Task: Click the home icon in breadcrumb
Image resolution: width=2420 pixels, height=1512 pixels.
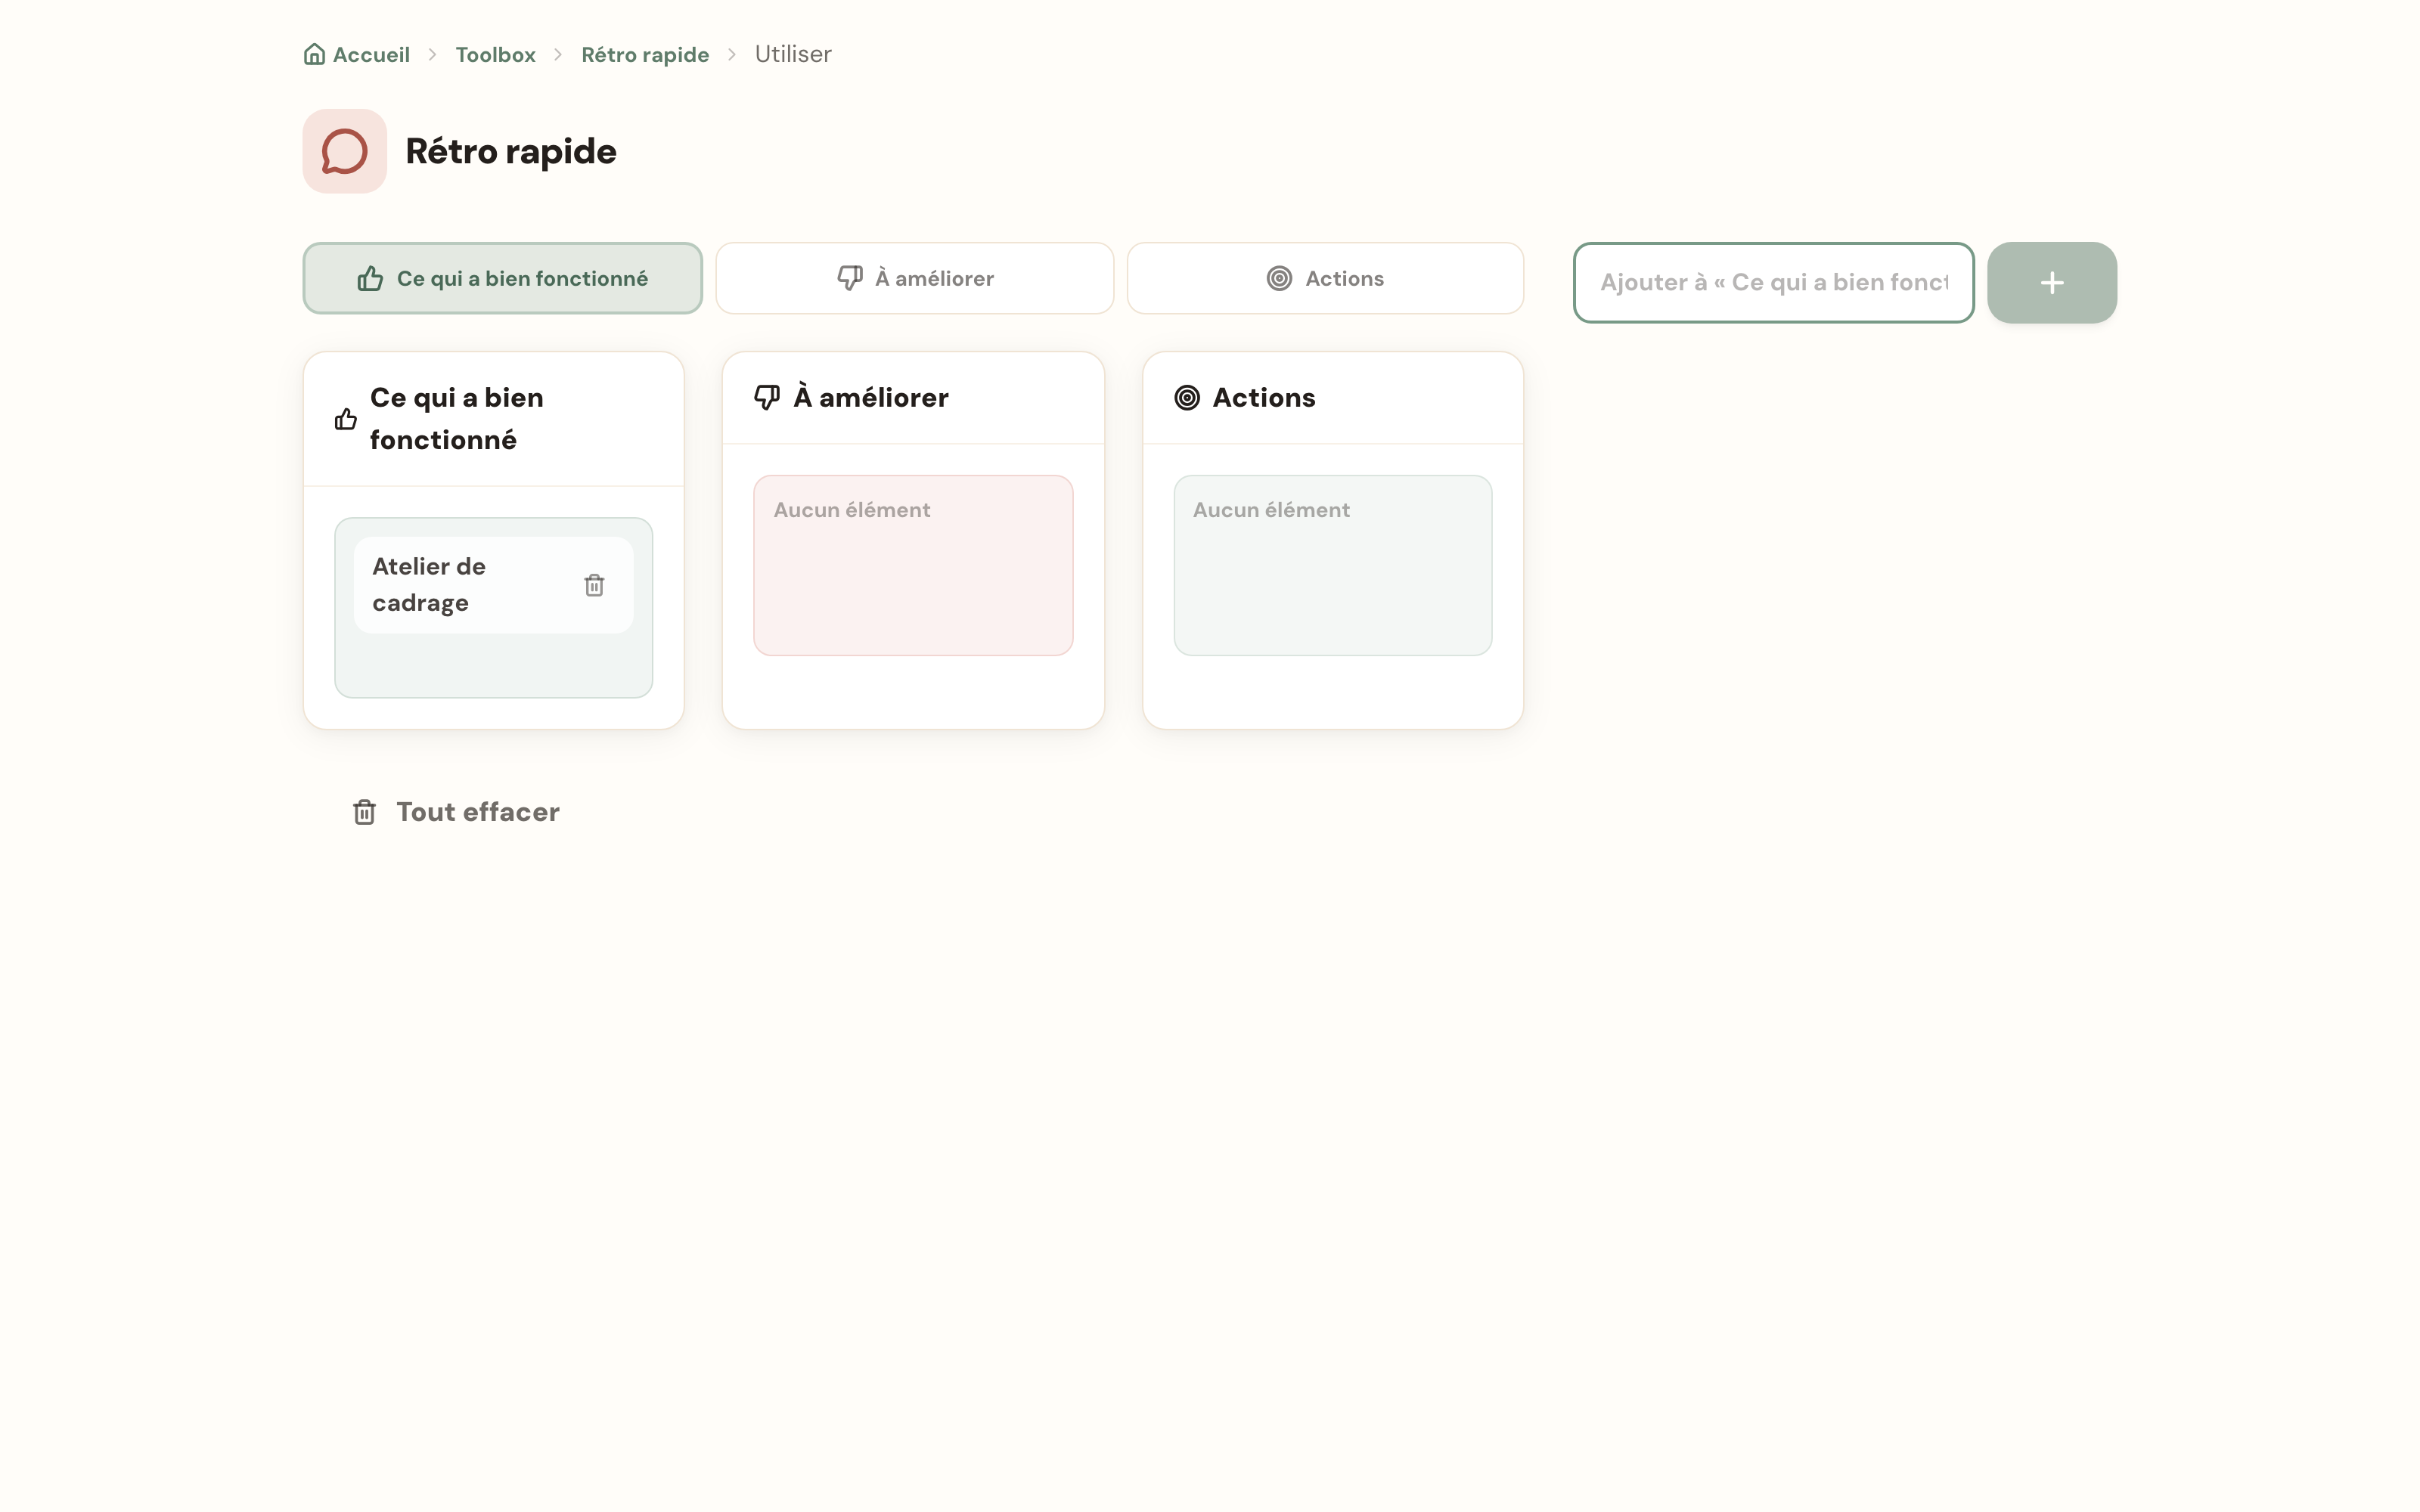Action: pos(314,54)
